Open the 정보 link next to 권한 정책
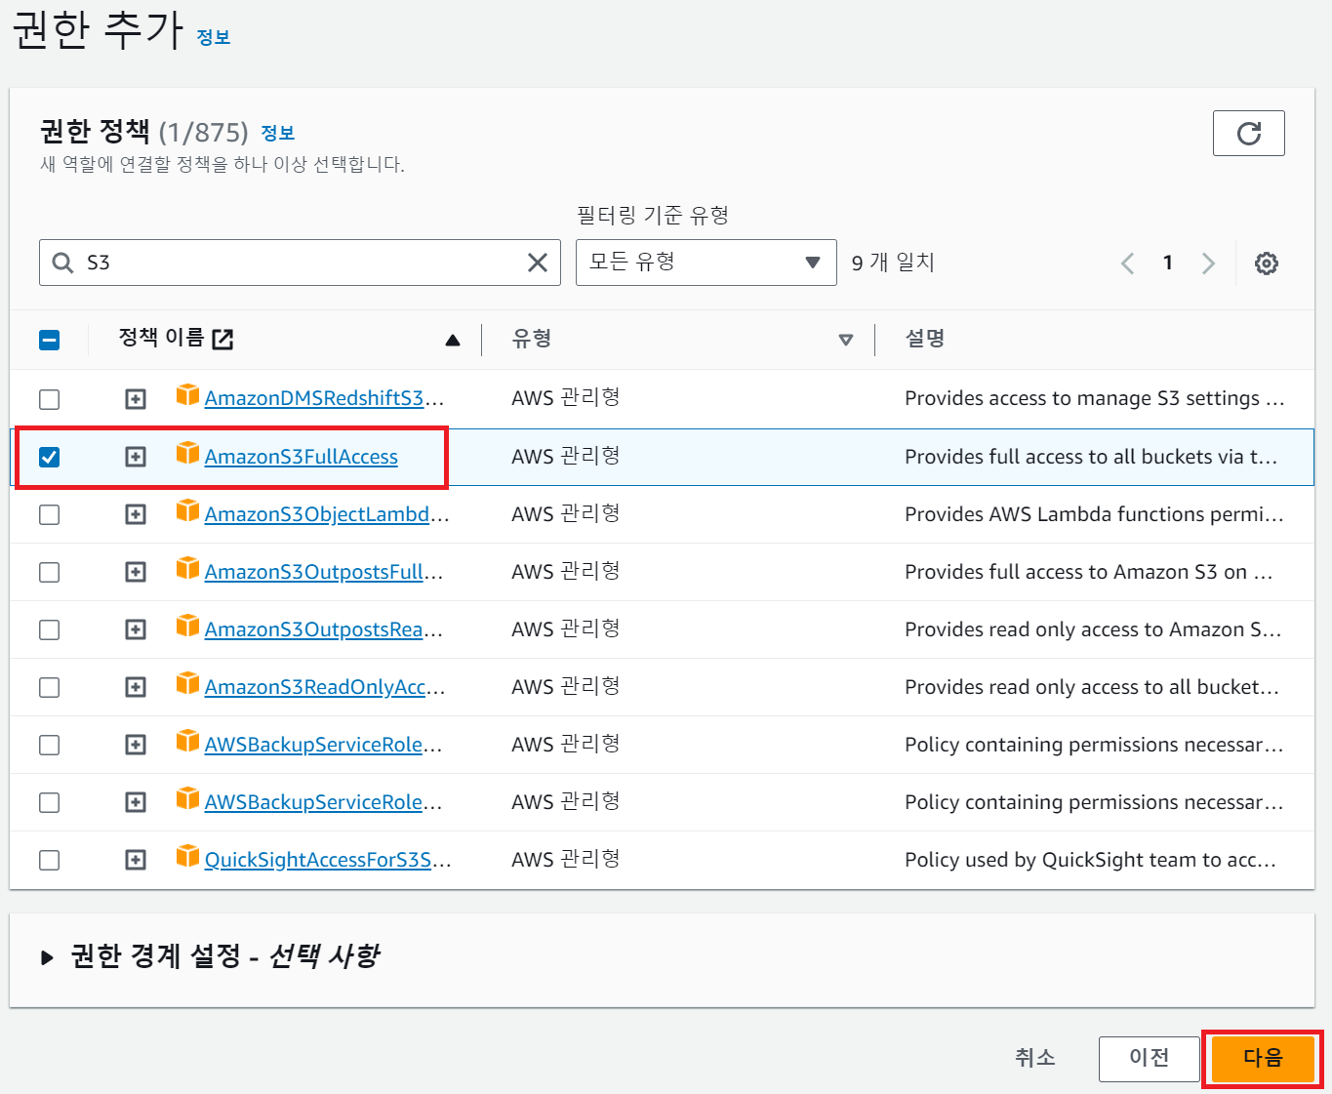 277,133
